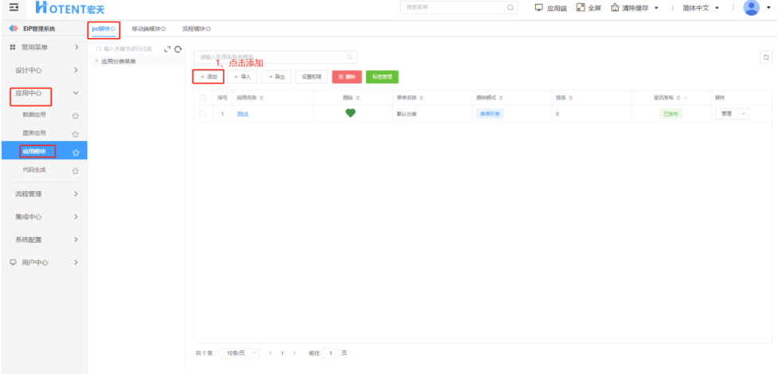This screenshot has width=777, height=374.
Task: Select all rows with header checkbox
Action: click(x=203, y=98)
